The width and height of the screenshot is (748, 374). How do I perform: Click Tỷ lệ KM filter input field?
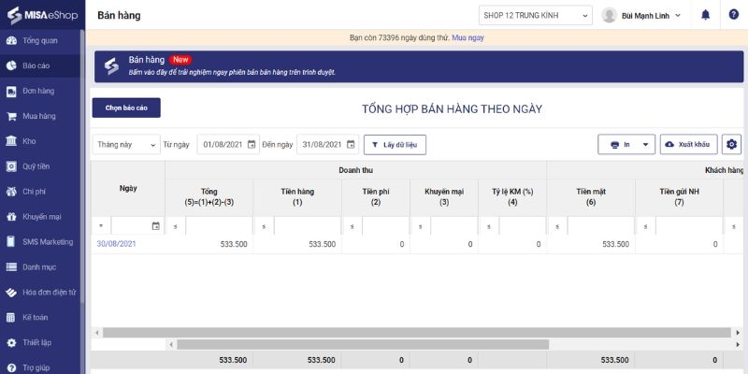coord(523,226)
